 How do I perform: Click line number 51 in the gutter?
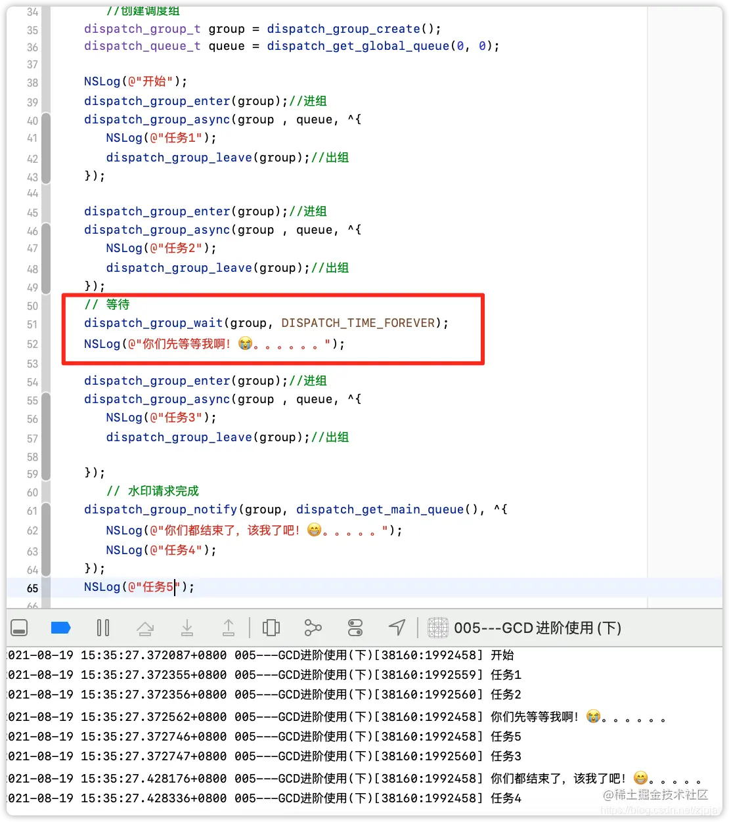(32, 324)
